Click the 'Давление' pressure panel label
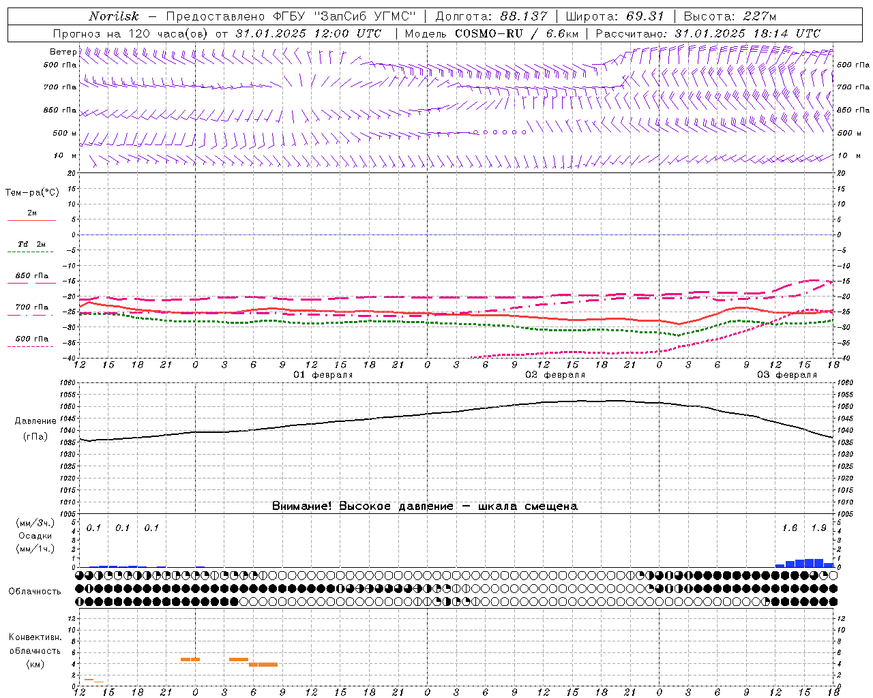The image size is (873, 698). (x=35, y=421)
